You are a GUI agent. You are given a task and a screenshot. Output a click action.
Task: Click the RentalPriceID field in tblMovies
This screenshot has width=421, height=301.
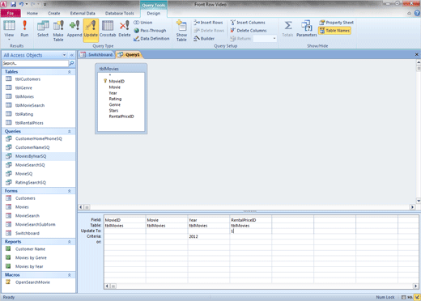pyautogui.click(x=121, y=117)
